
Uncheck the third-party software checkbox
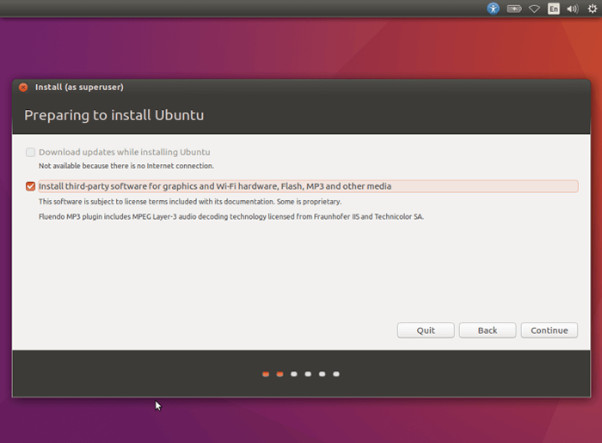point(30,186)
